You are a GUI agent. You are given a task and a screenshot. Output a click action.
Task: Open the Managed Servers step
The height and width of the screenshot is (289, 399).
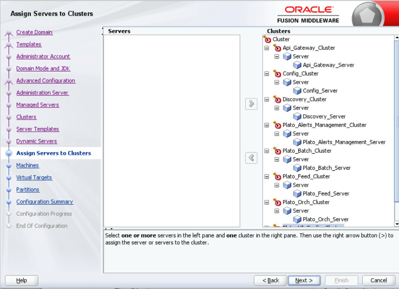point(38,105)
